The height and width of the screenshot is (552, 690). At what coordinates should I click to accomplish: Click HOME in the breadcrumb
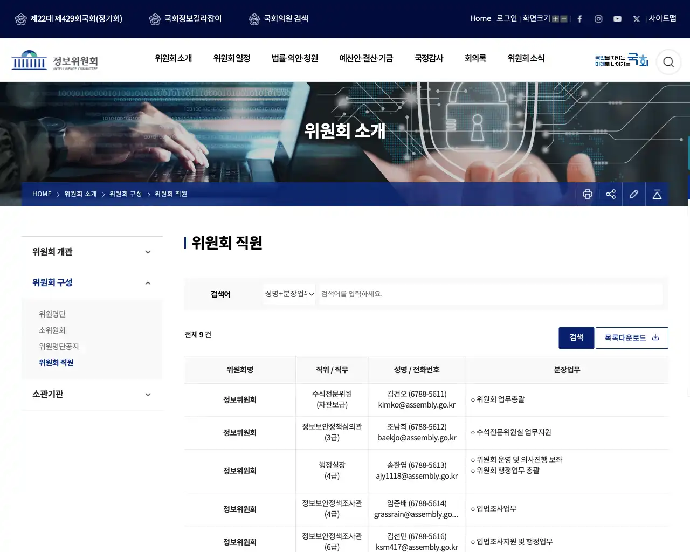coord(42,194)
